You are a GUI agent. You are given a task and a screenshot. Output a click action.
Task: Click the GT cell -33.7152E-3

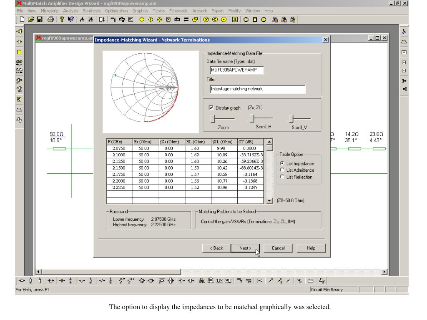click(251, 155)
